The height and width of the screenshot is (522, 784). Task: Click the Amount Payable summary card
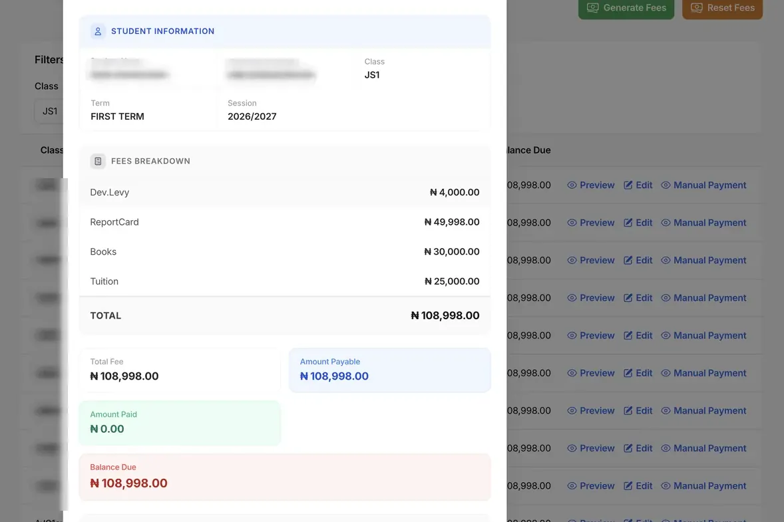coord(390,370)
